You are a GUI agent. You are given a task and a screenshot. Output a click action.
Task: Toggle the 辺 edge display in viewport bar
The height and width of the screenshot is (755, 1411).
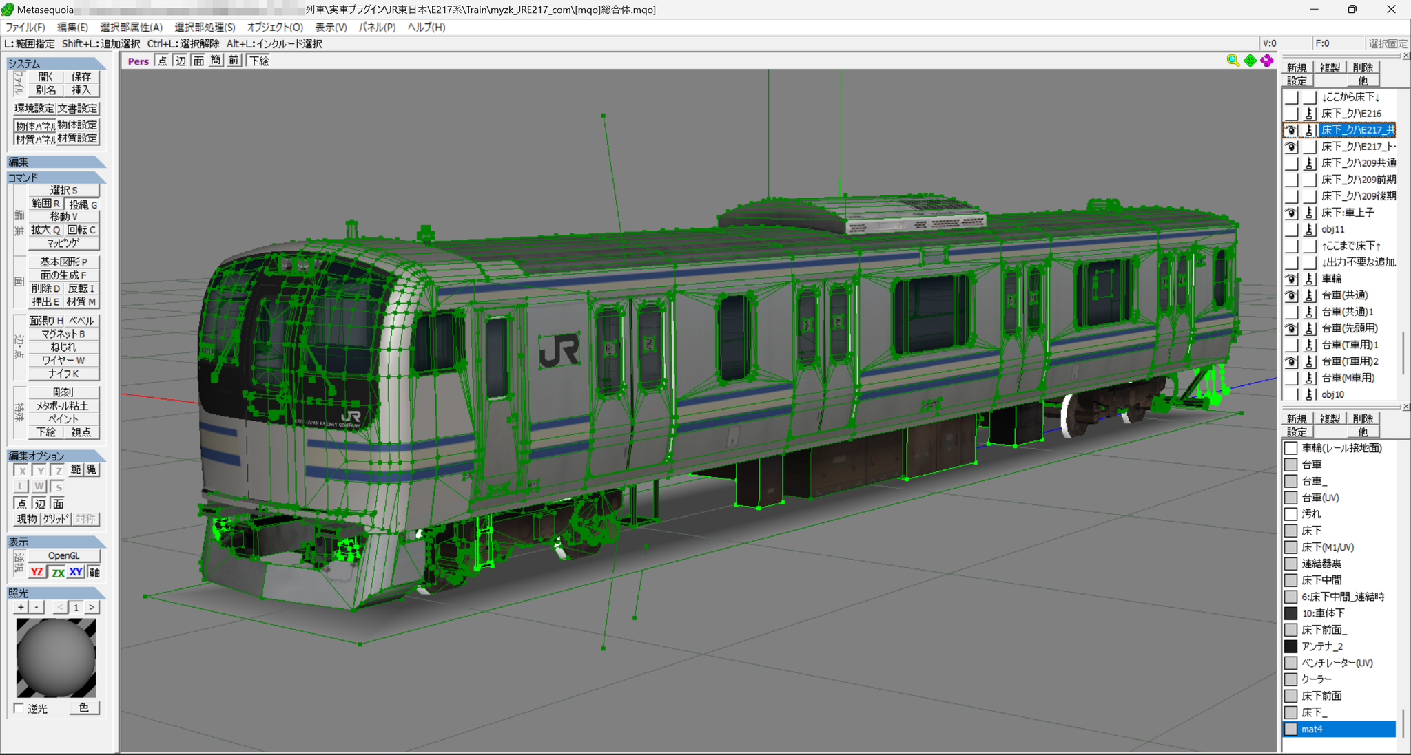tap(181, 61)
